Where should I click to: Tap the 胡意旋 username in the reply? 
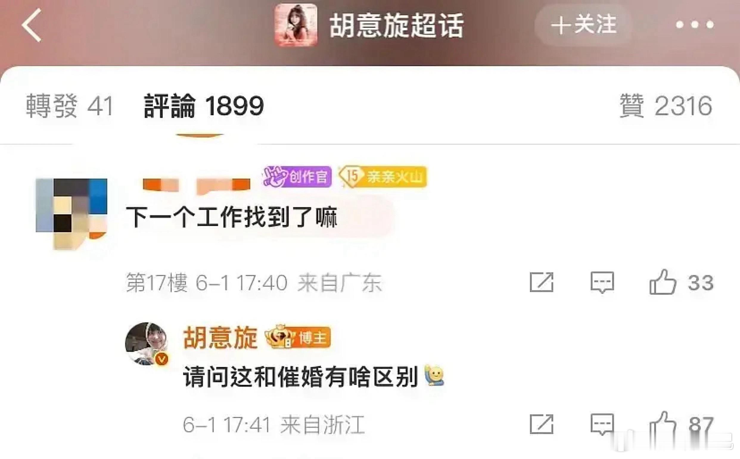[x=220, y=338]
